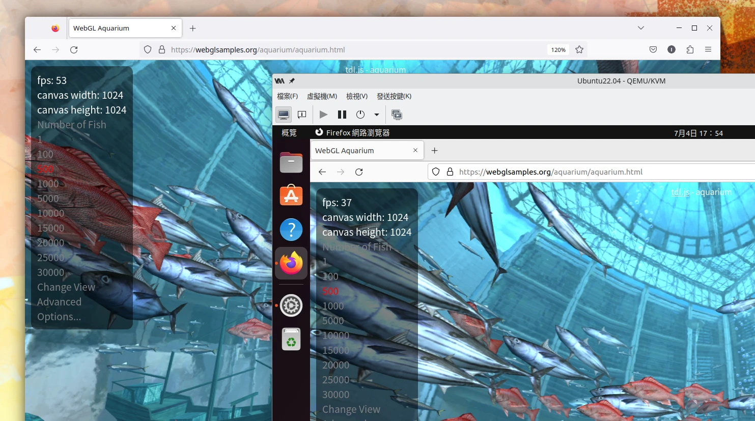The height and width of the screenshot is (421, 755).
Task: Pause the virtual machine
Action: tap(342, 115)
